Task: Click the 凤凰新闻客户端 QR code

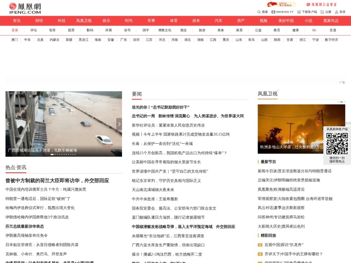Action: point(337,144)
